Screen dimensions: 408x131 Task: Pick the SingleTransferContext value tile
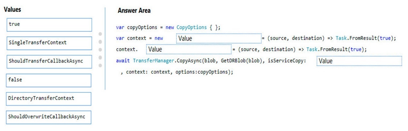coord(49,43)
